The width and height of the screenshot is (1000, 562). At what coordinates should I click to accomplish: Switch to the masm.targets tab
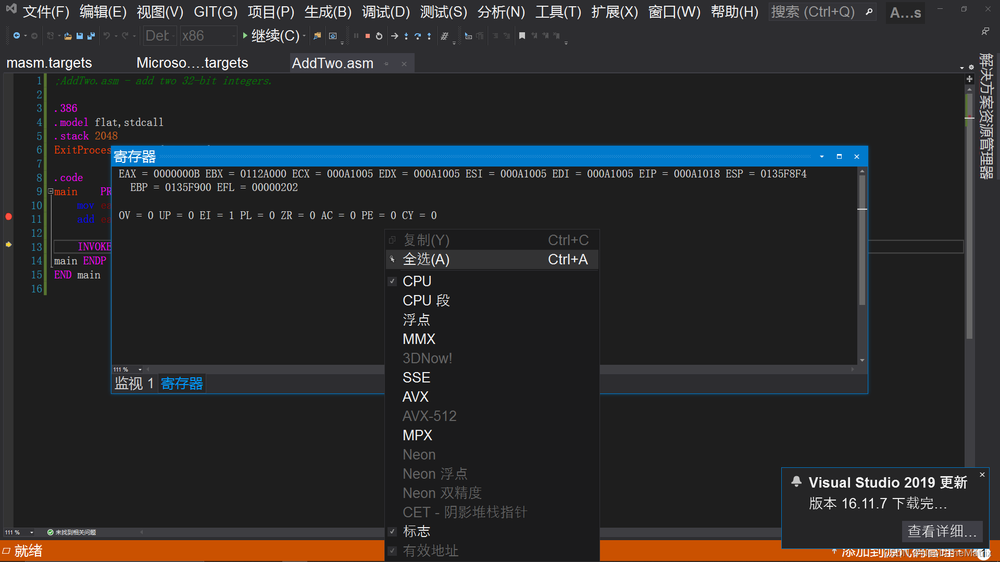pyautogui.click(x=49, y=63)
